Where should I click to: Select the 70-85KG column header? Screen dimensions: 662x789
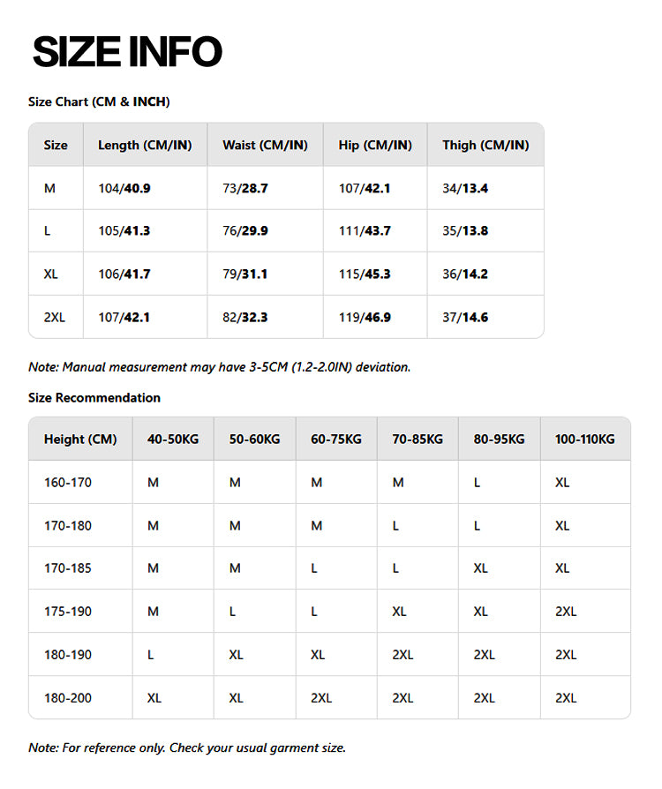[x=418, y=439]
